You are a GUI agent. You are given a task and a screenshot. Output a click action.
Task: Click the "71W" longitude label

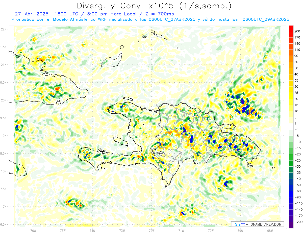181,231
